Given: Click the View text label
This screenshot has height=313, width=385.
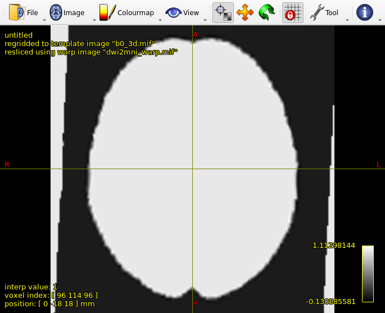Looking at the screenshot, I should (x=191, y=13).
